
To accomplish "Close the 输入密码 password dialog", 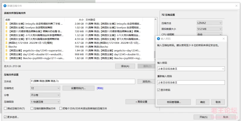I will pyautogui.click(x=224, y=39).
